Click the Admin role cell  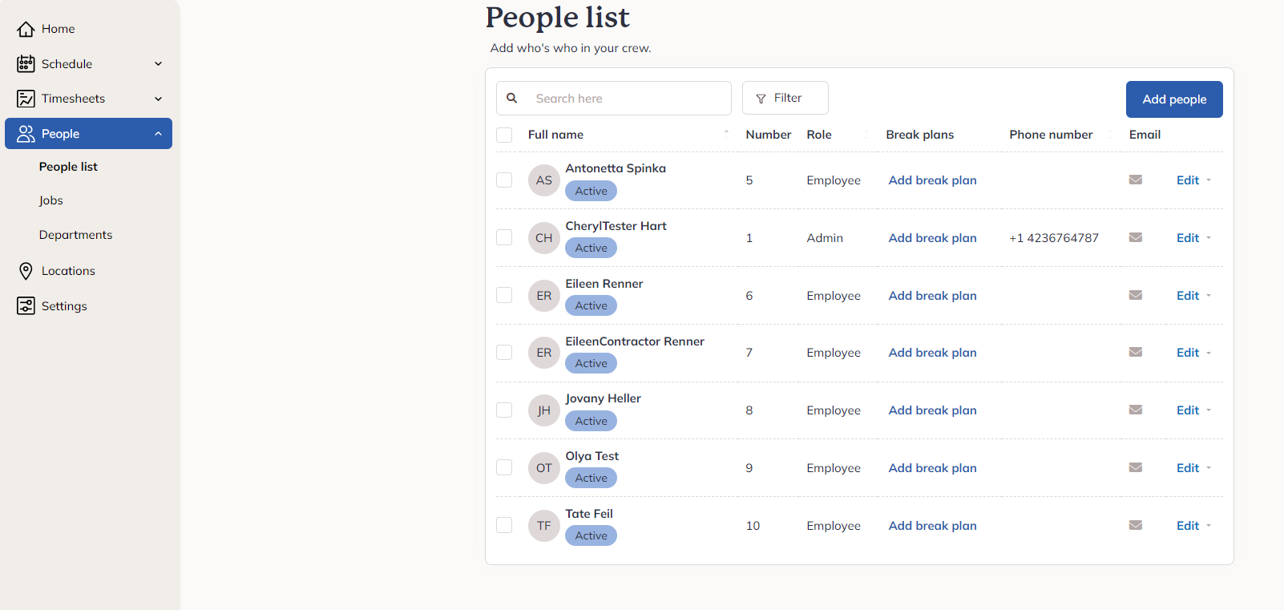[825, 238]
